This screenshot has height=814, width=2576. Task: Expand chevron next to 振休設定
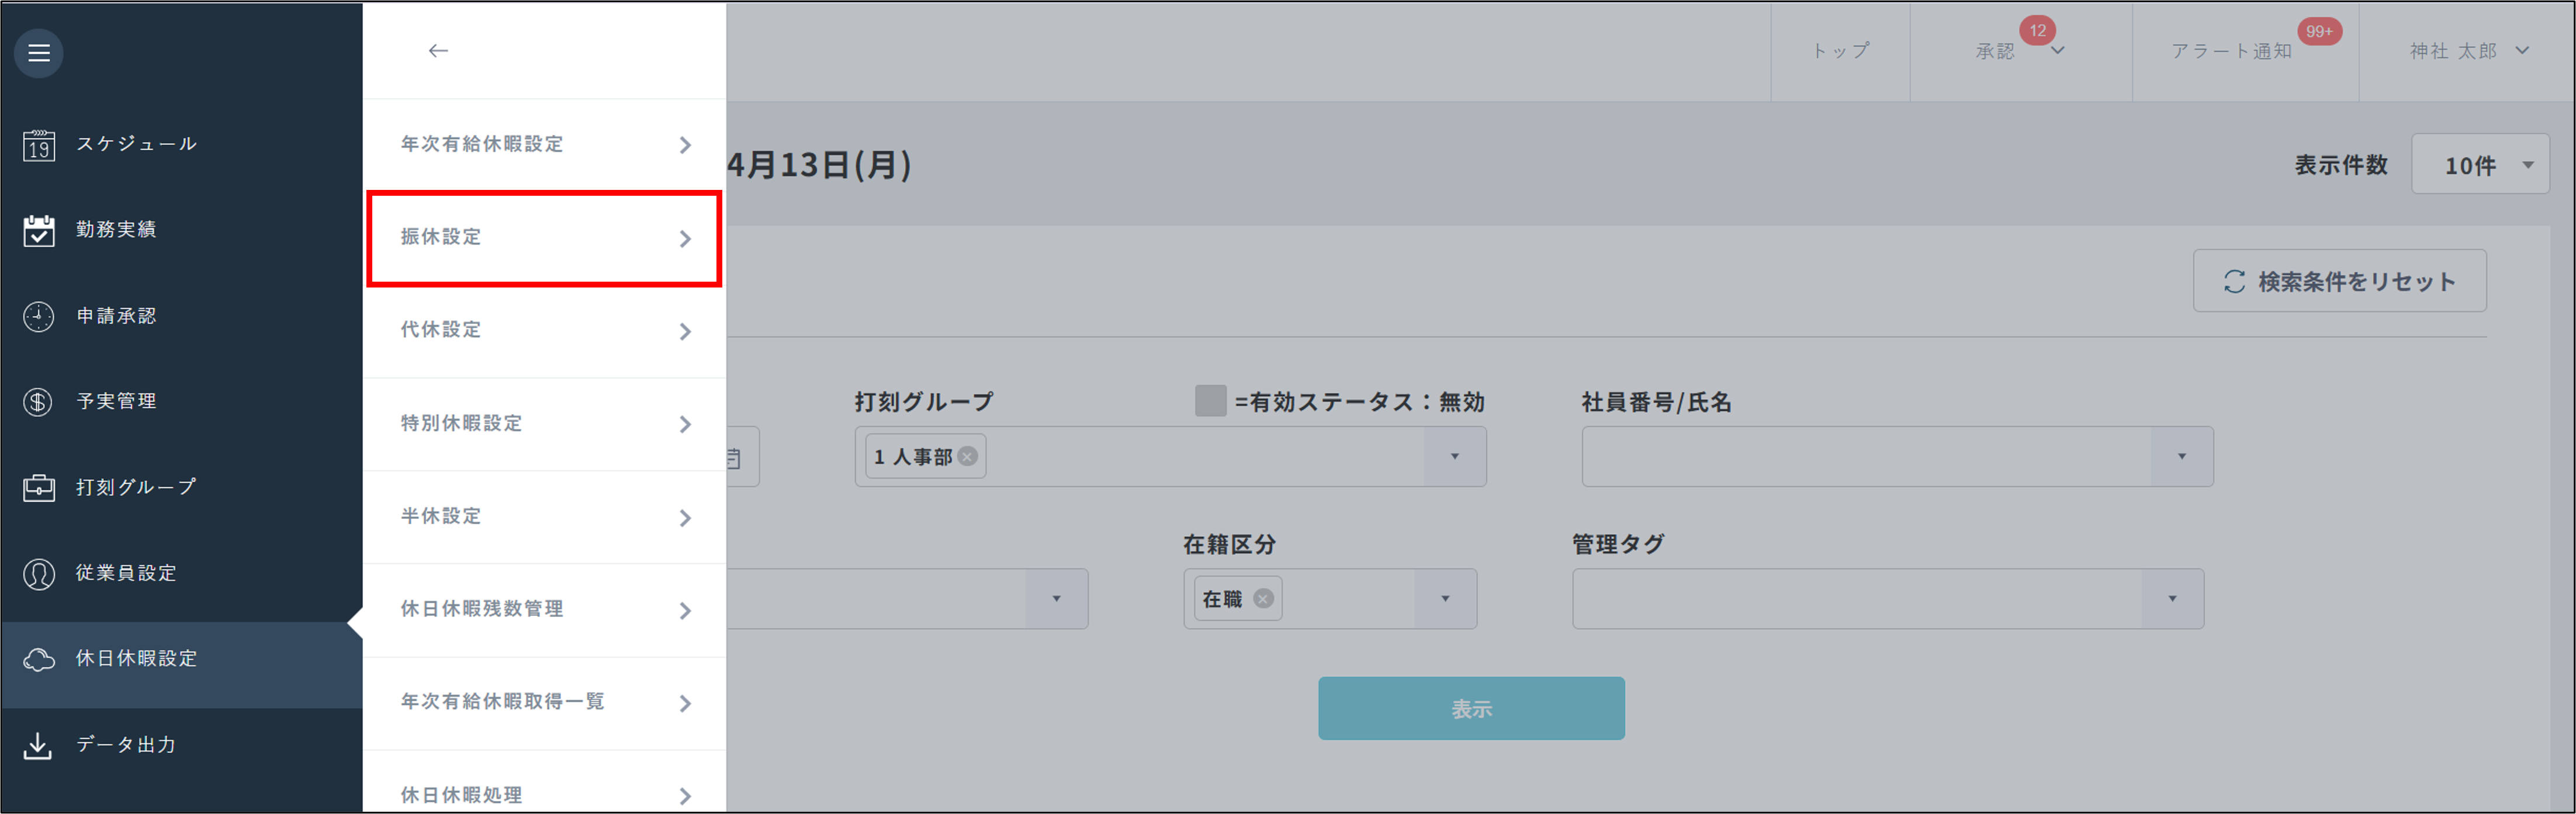coord(685,238)
